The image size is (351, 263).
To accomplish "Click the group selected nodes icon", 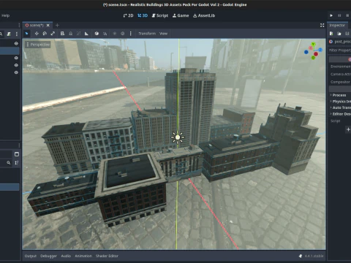I will coord(78,34).
